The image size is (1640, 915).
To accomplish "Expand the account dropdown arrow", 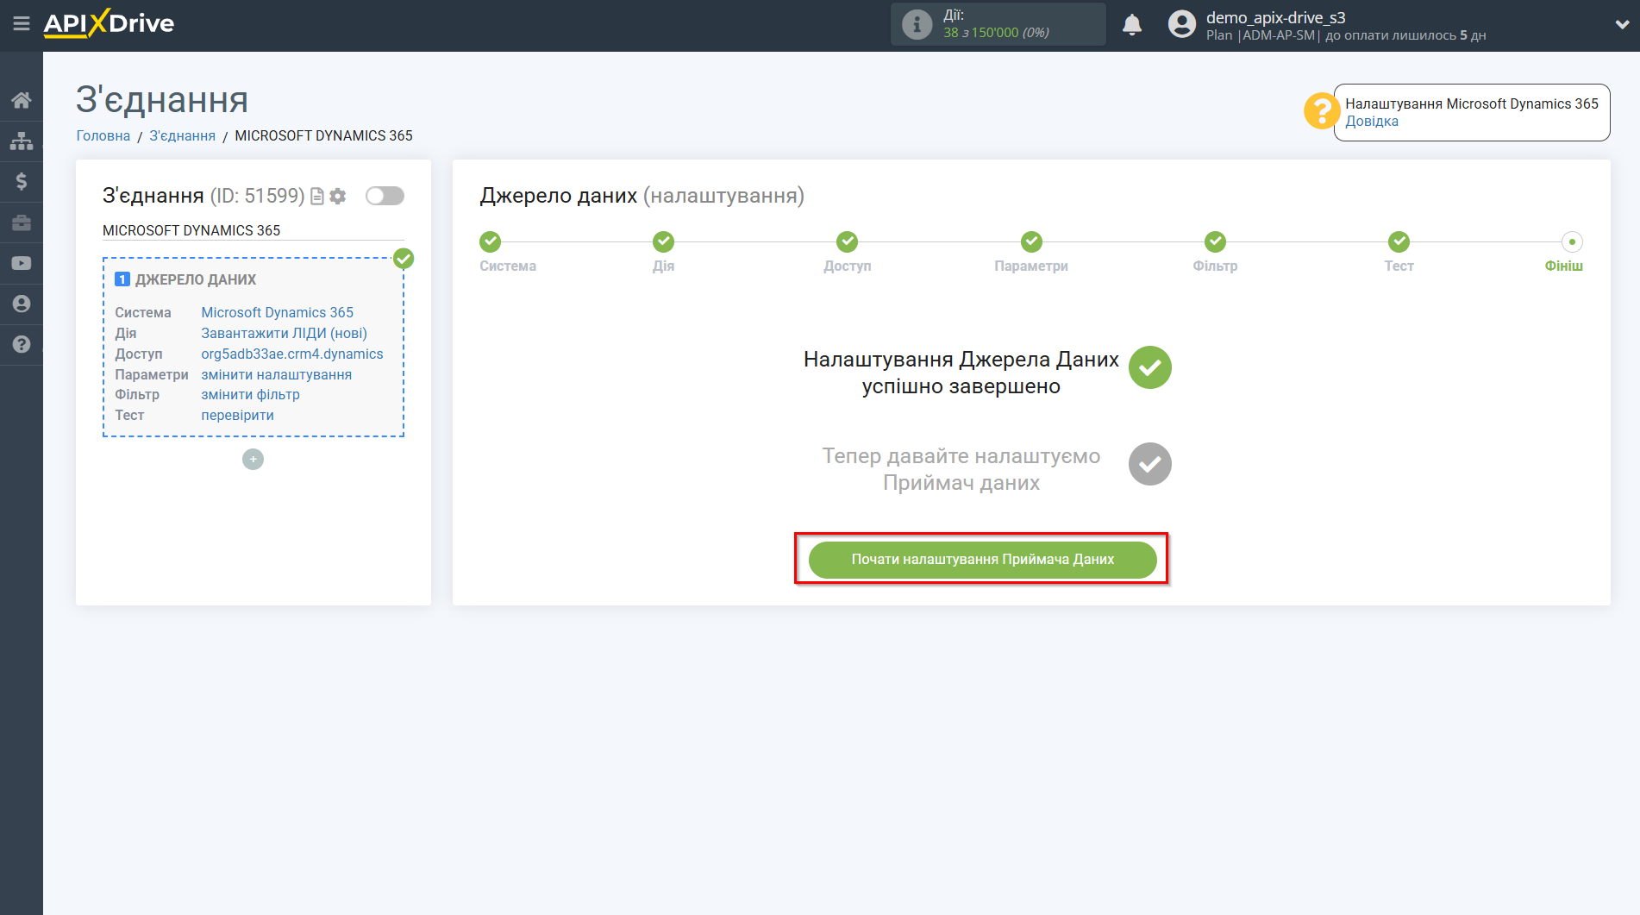I will (1621, 25).
